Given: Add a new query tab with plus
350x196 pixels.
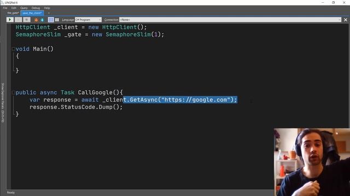Looking at the screenshot, I should tap(49, 13).
